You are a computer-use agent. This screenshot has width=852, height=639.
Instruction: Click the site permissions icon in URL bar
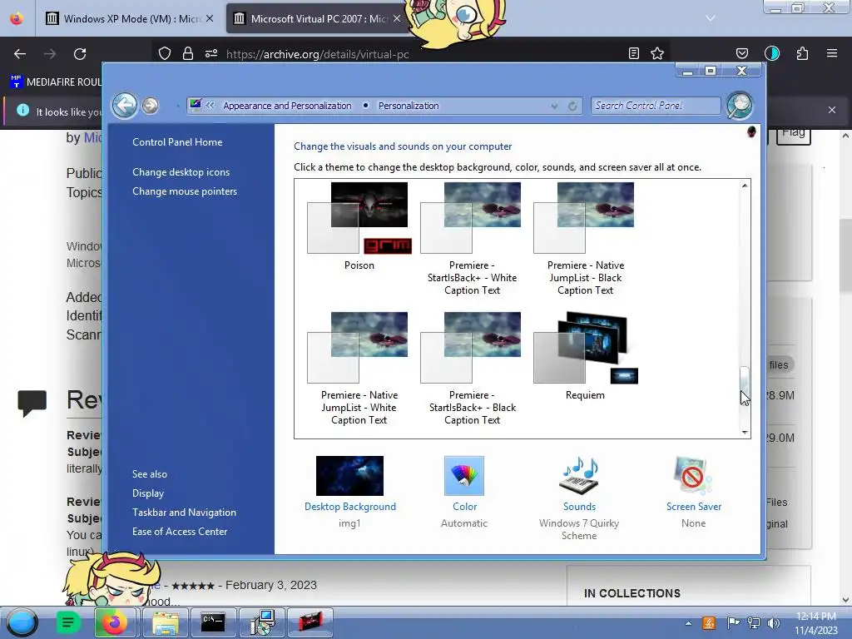pos(211,53)
